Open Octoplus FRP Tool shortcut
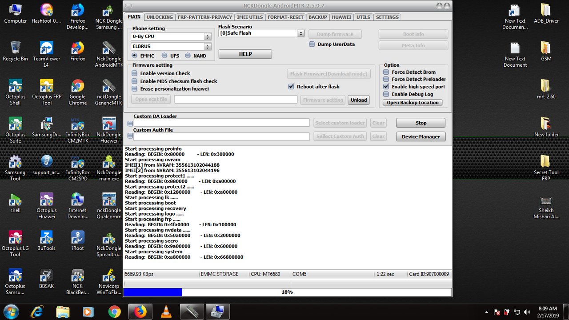This screenshot has height=320, width=569. tap(46, 92)
